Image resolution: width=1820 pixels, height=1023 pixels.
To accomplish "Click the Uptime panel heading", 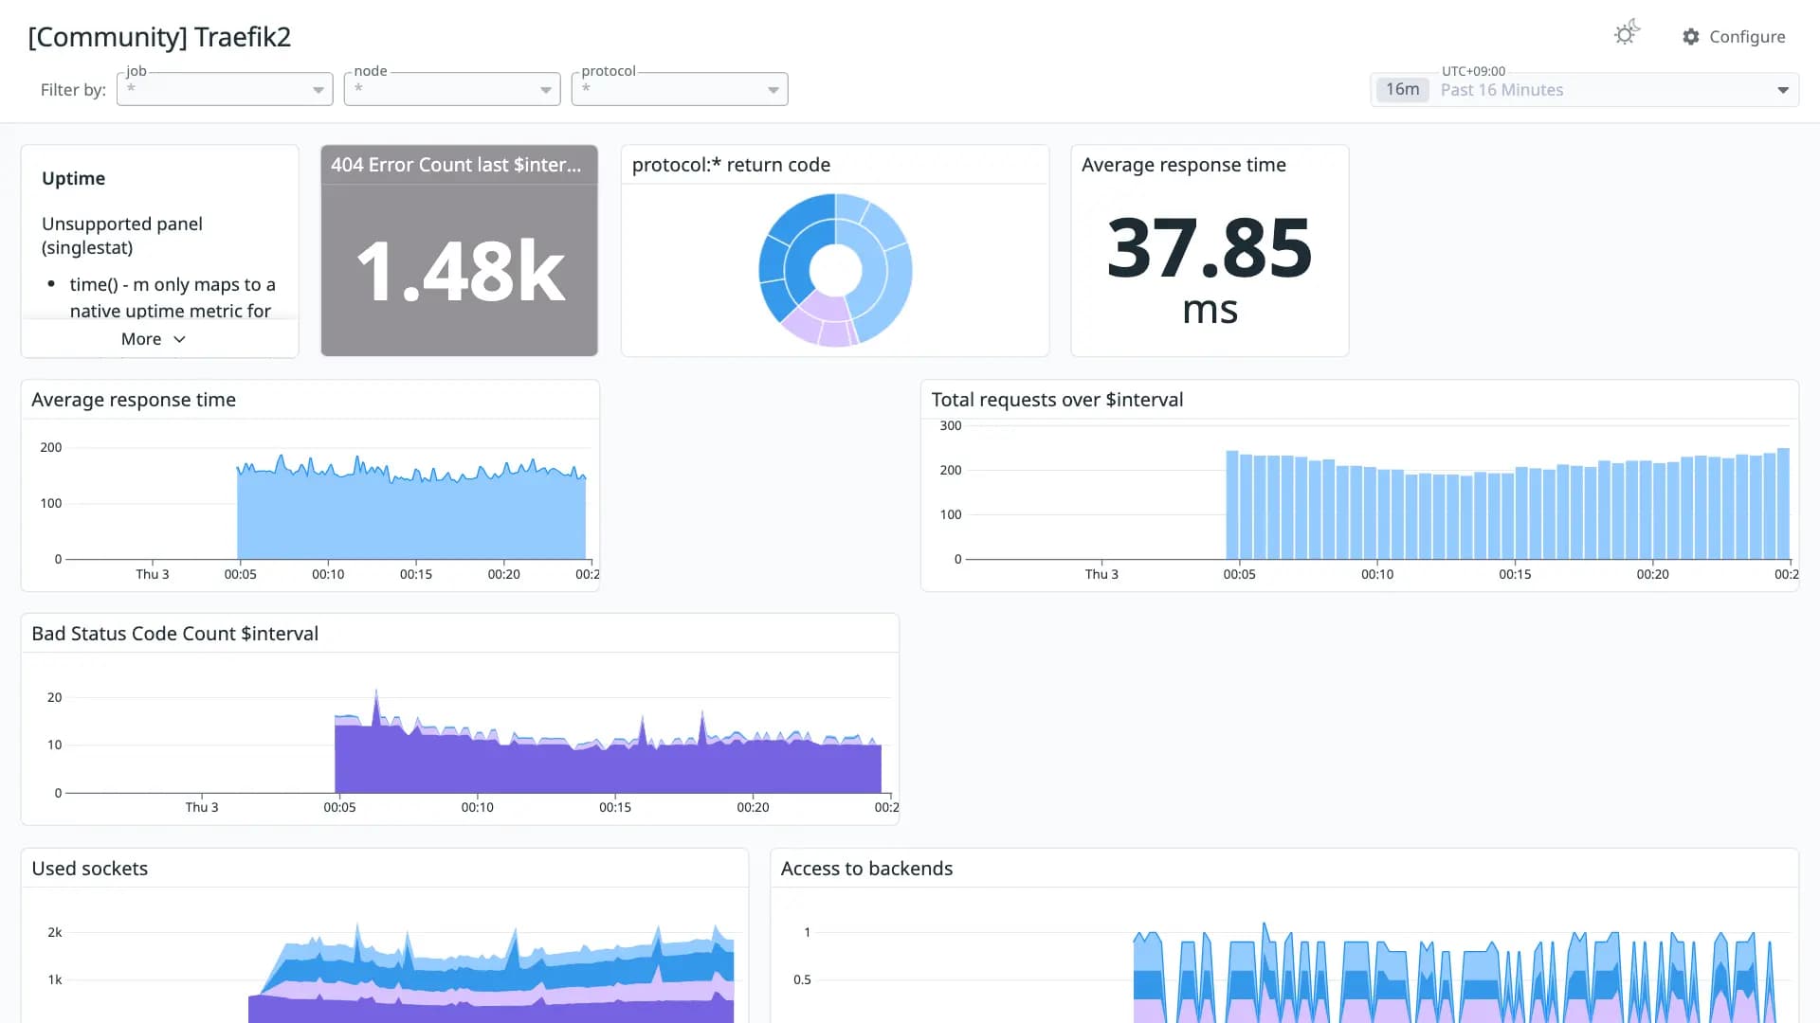I will pyautogui.click(x=73, y=179).
